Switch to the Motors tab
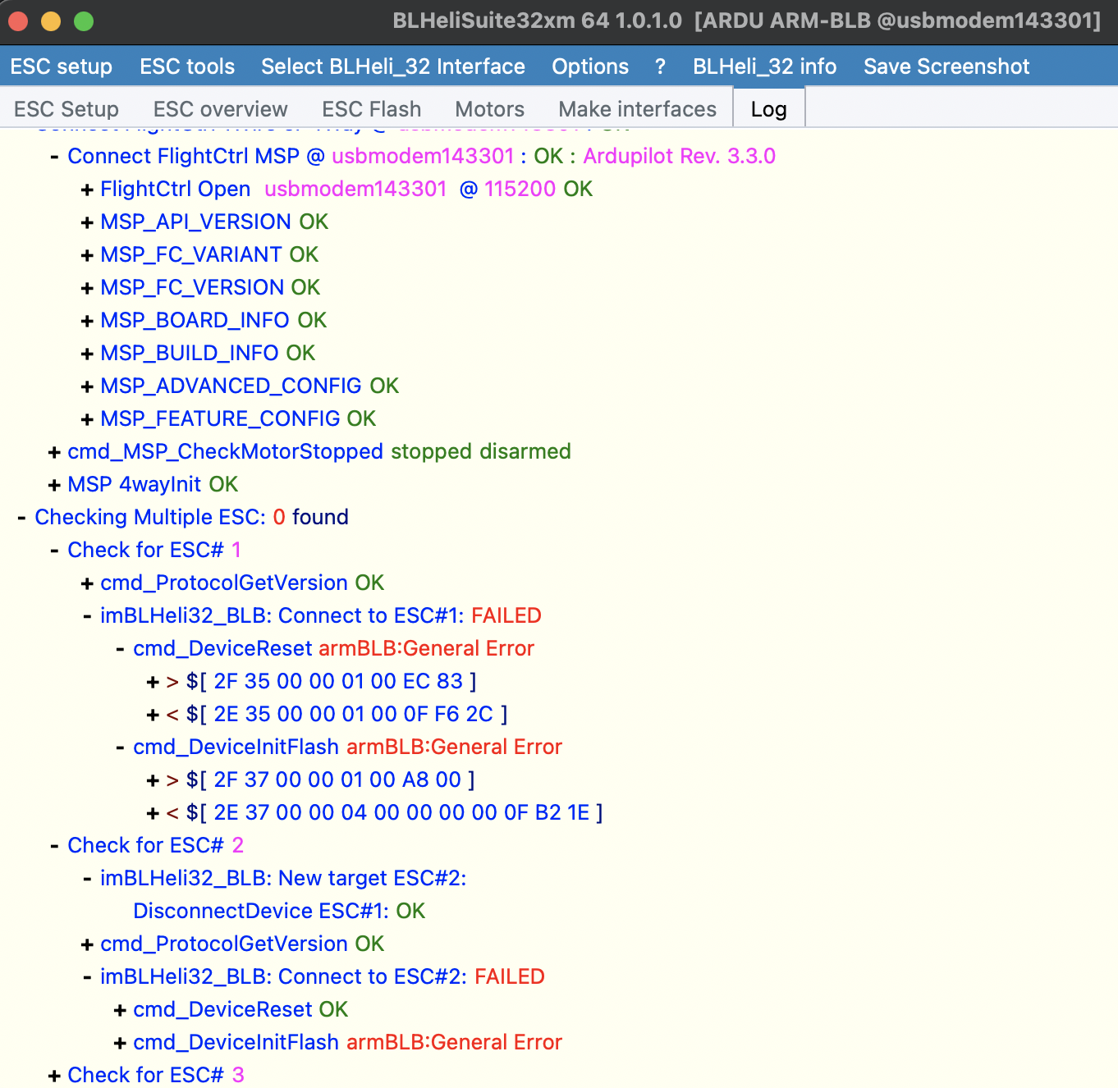 point(488,108)
